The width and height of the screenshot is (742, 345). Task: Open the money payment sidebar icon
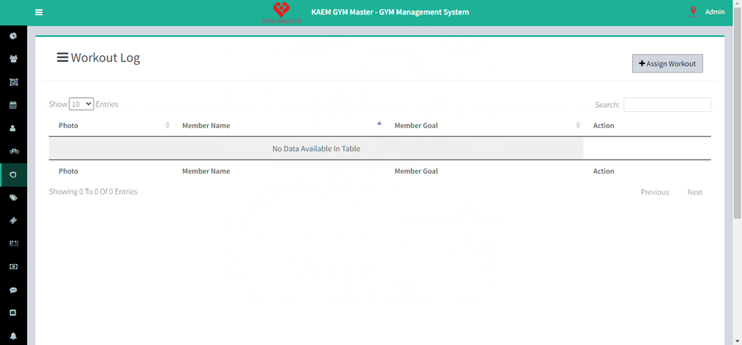click(x=13, y=267)
